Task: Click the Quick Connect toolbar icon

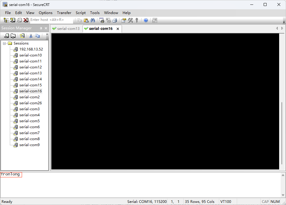Action: [13, 20]
